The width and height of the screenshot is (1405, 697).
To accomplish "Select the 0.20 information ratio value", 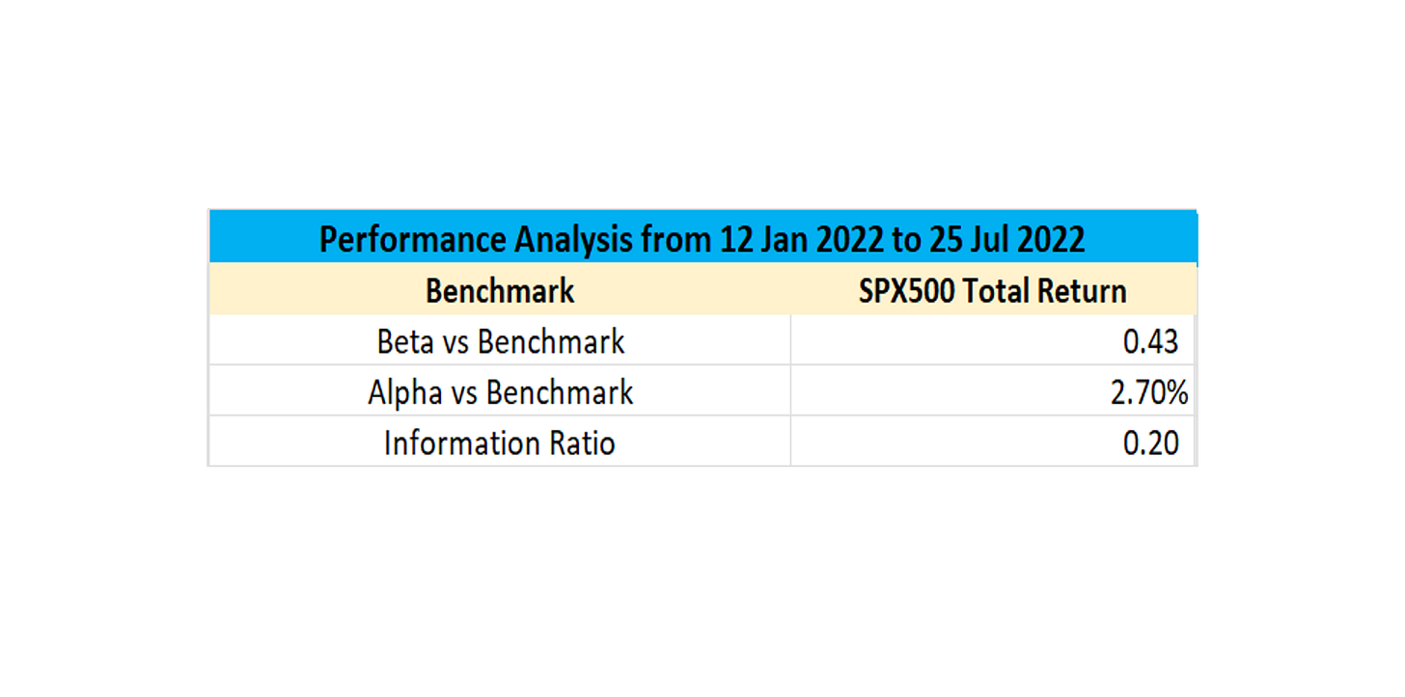I will tap(1151, 443).
